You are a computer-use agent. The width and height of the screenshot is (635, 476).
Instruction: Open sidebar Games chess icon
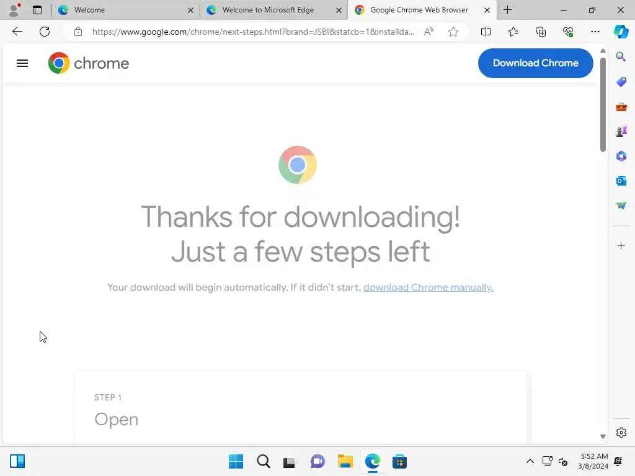click(621, 131)
